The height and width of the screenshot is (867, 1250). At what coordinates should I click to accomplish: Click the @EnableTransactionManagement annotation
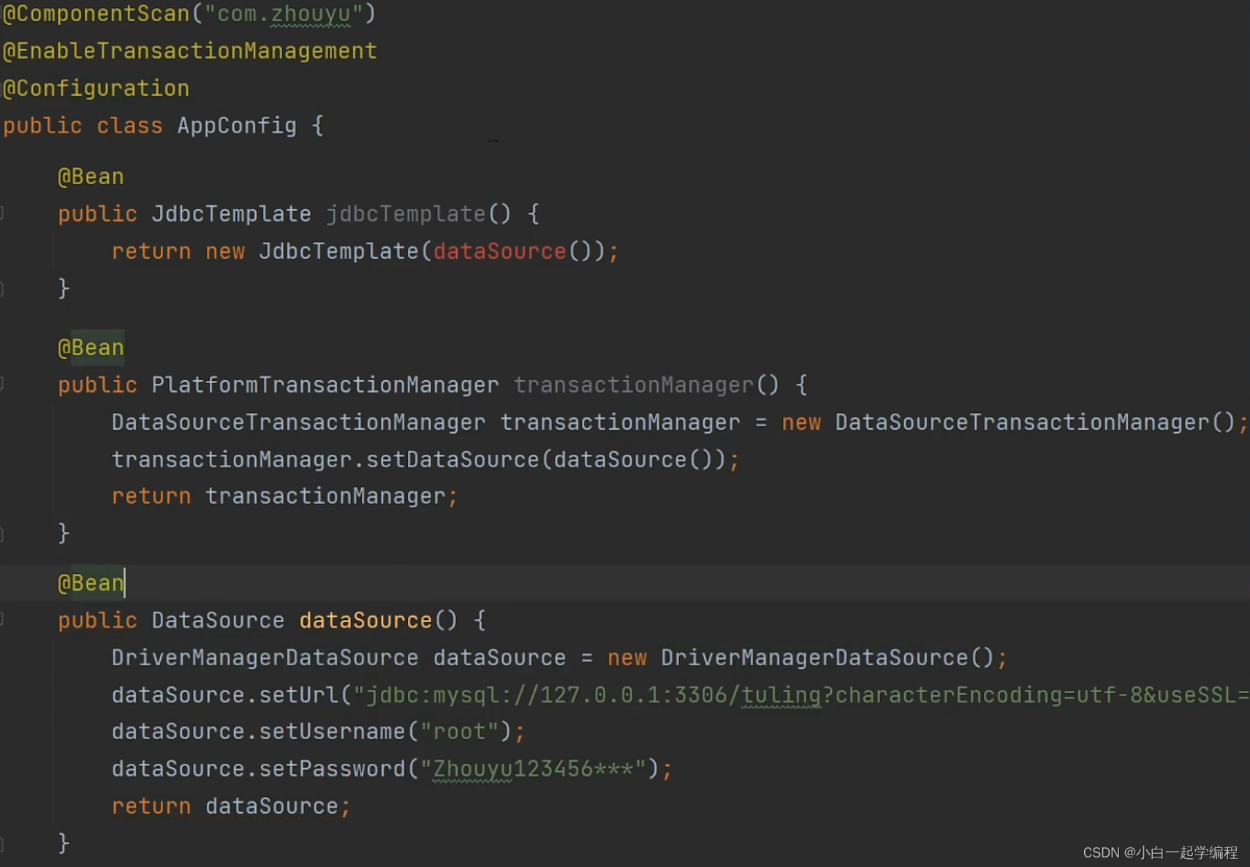190,51
